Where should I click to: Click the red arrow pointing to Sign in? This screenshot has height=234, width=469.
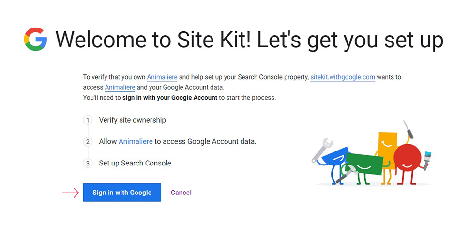[x=71, y=193]
